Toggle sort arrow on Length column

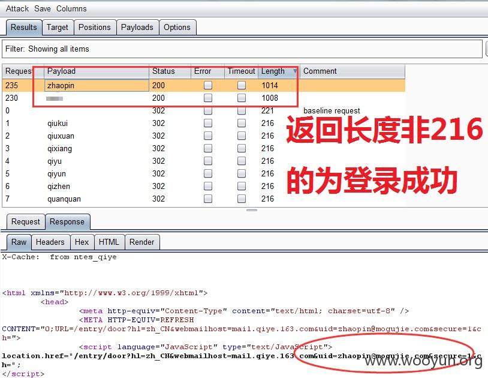pos(295,71)
